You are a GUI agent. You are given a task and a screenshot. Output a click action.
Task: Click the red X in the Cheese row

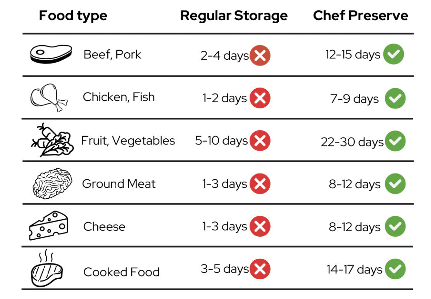(260, 226)
